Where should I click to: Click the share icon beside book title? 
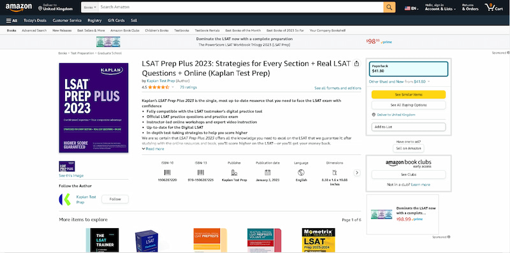[x=356, y=64]
